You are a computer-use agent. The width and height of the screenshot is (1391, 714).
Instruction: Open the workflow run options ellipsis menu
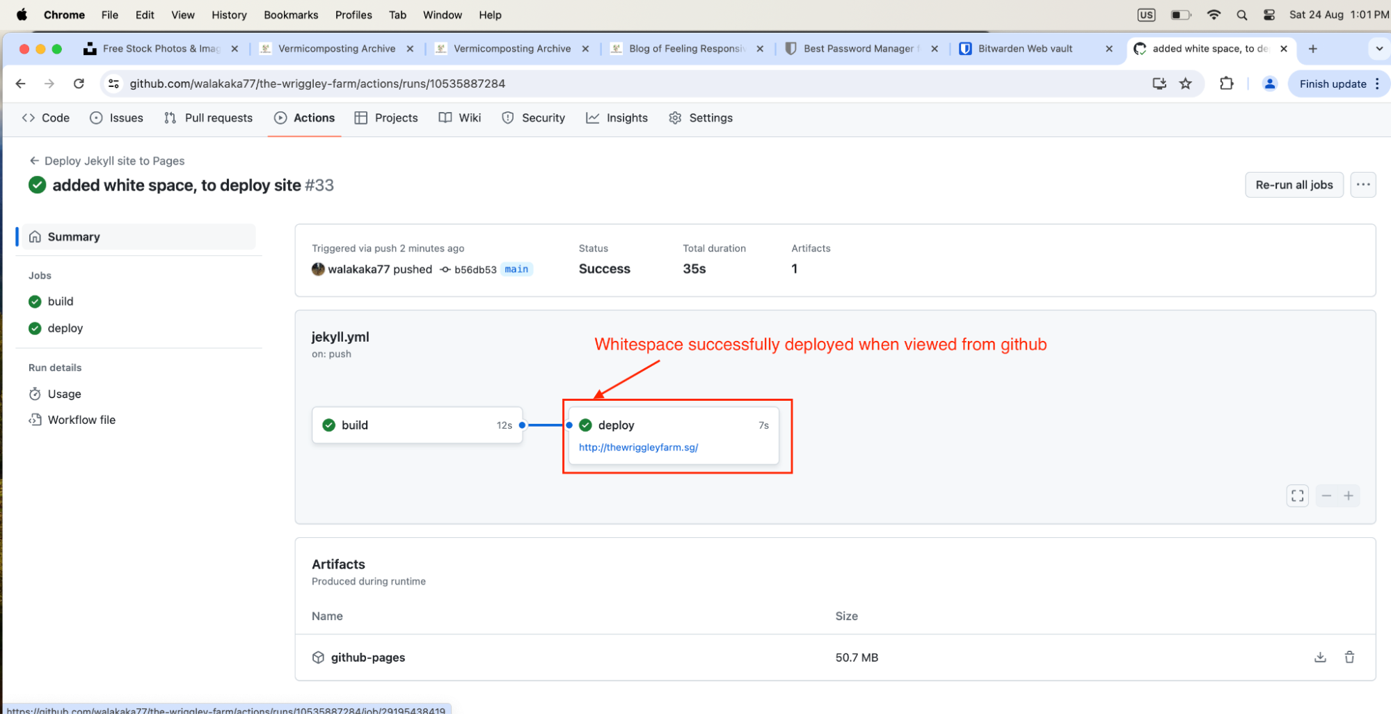click(x=1362, y=185)
